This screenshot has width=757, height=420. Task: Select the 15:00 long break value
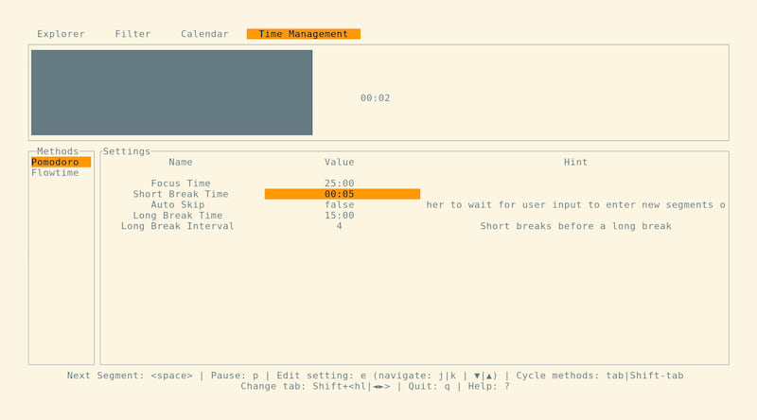(x=339, y=216)
